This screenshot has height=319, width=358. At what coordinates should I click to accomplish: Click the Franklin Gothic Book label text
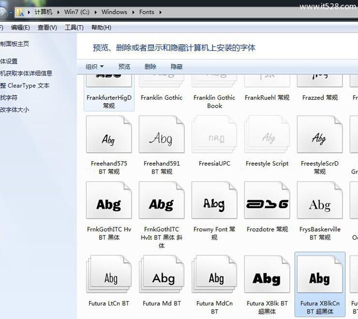coord(214,102)
